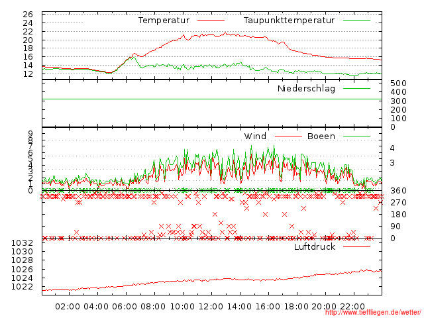This screenshot has width=424, height=318.
Task: Click the 22 temperature axis value
Action: pyautogui.click(x=28, y=32)
